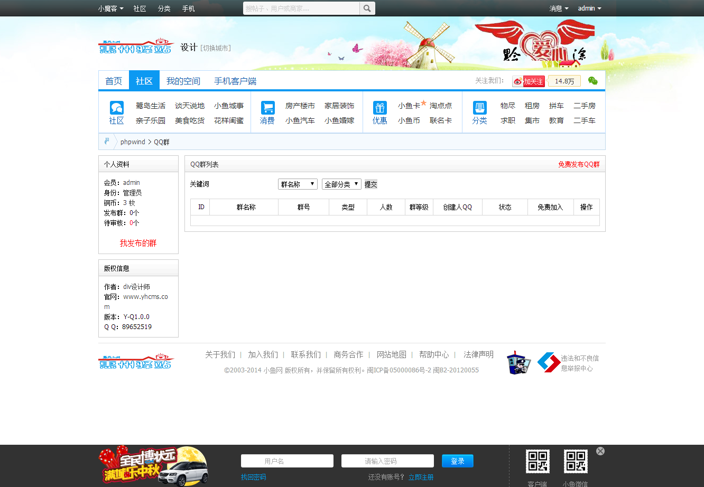Click the 立即注册 link
Viewport: 704px width, 487px height.
pos(421,477)
